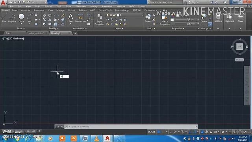Select the Arc tool
The height and width of the screenshot is (142, 252).
[30, 18]
